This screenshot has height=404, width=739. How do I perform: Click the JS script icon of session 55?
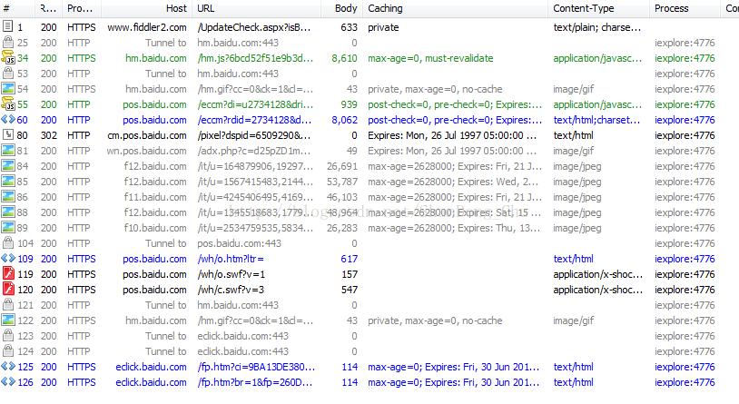[x=8, y=103]
